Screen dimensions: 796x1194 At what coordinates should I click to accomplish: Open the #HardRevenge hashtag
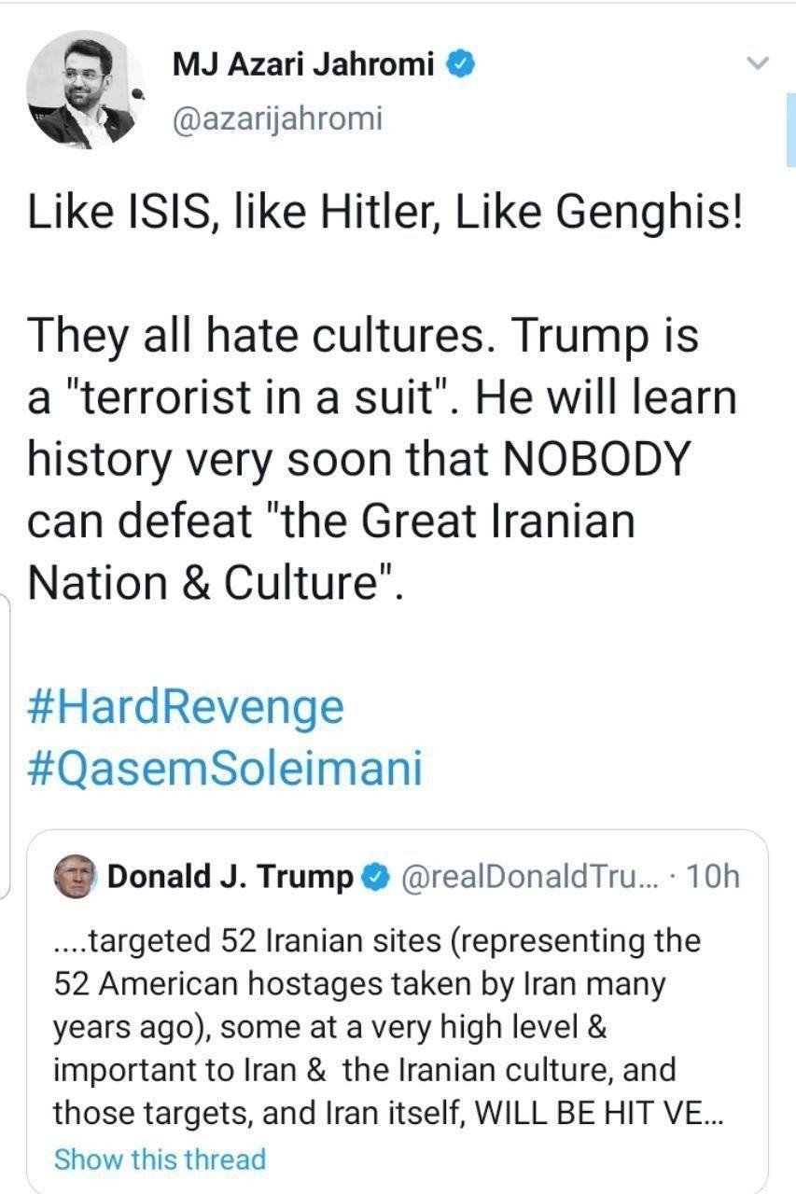point(187,707)
